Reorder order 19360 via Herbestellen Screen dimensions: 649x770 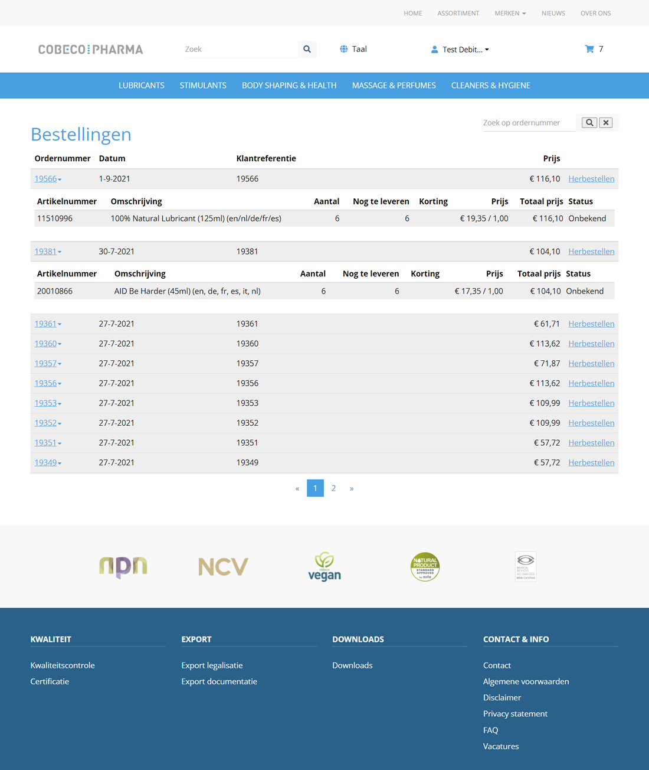[x=591, y=344]
